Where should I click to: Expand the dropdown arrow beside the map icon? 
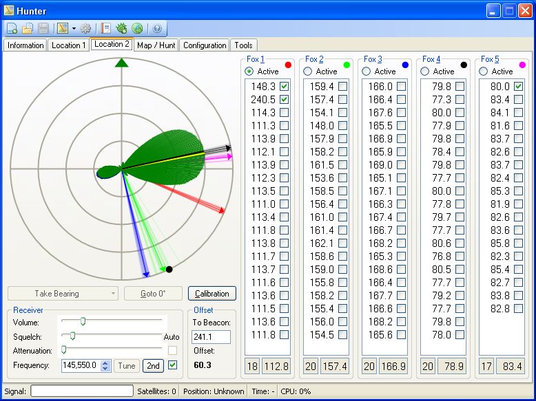coord(73,29)
